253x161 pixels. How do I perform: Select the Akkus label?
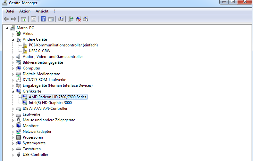(28, 34)
